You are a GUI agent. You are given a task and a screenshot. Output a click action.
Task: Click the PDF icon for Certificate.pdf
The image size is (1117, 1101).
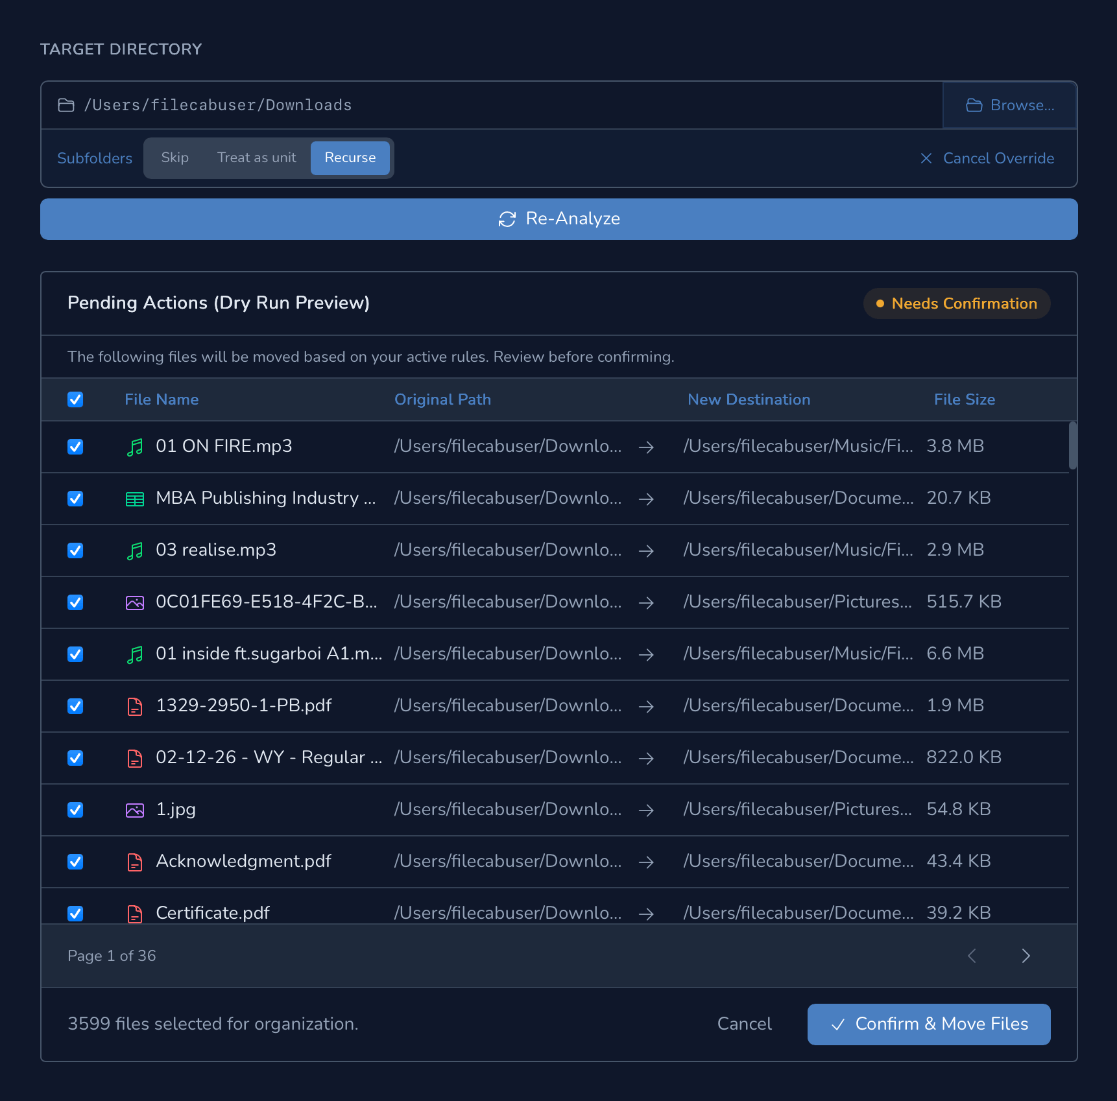pyautogui.click(x=135, y=914)
